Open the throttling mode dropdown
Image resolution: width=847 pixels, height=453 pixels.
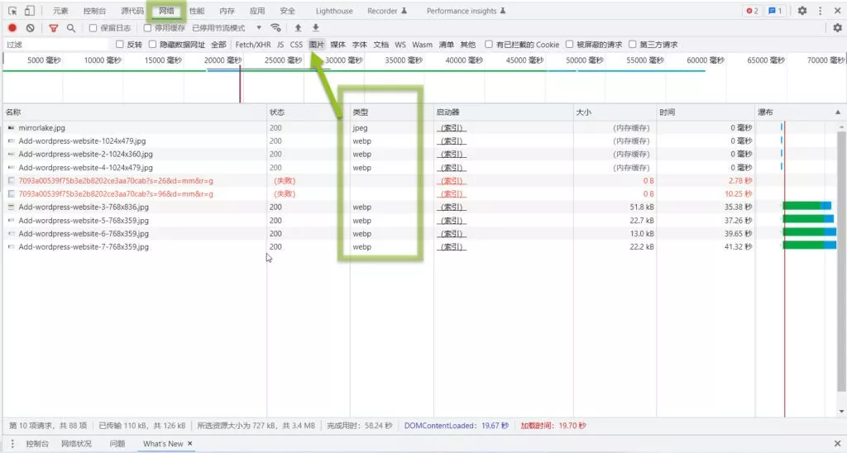tap(227, 27)
